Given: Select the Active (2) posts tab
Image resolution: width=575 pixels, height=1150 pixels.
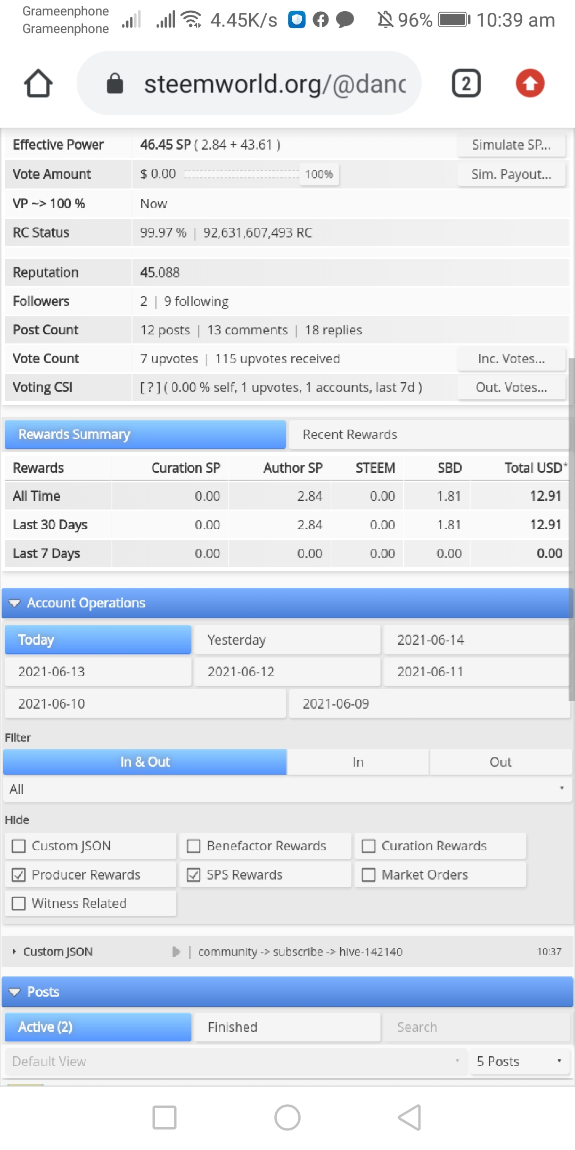Looking at the screenshot, I should click(x=98, y=1027).
